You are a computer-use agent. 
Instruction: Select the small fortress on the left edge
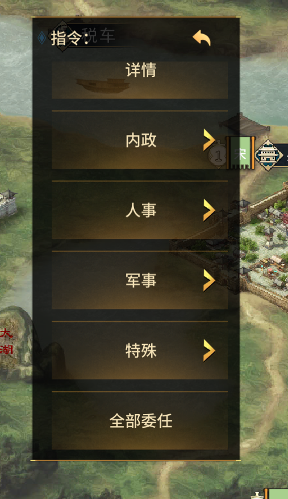pos(8,202)
